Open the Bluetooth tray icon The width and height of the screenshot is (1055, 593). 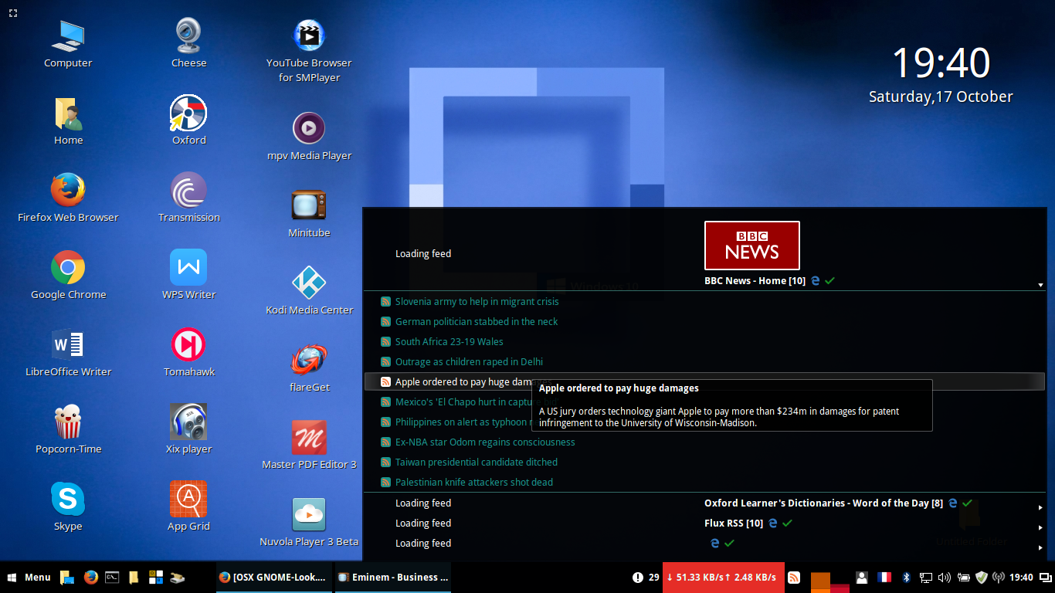(x=907, y=577)
